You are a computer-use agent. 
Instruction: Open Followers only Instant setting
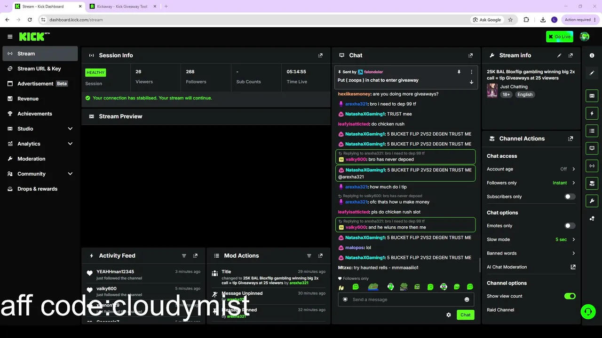[531, 183]
